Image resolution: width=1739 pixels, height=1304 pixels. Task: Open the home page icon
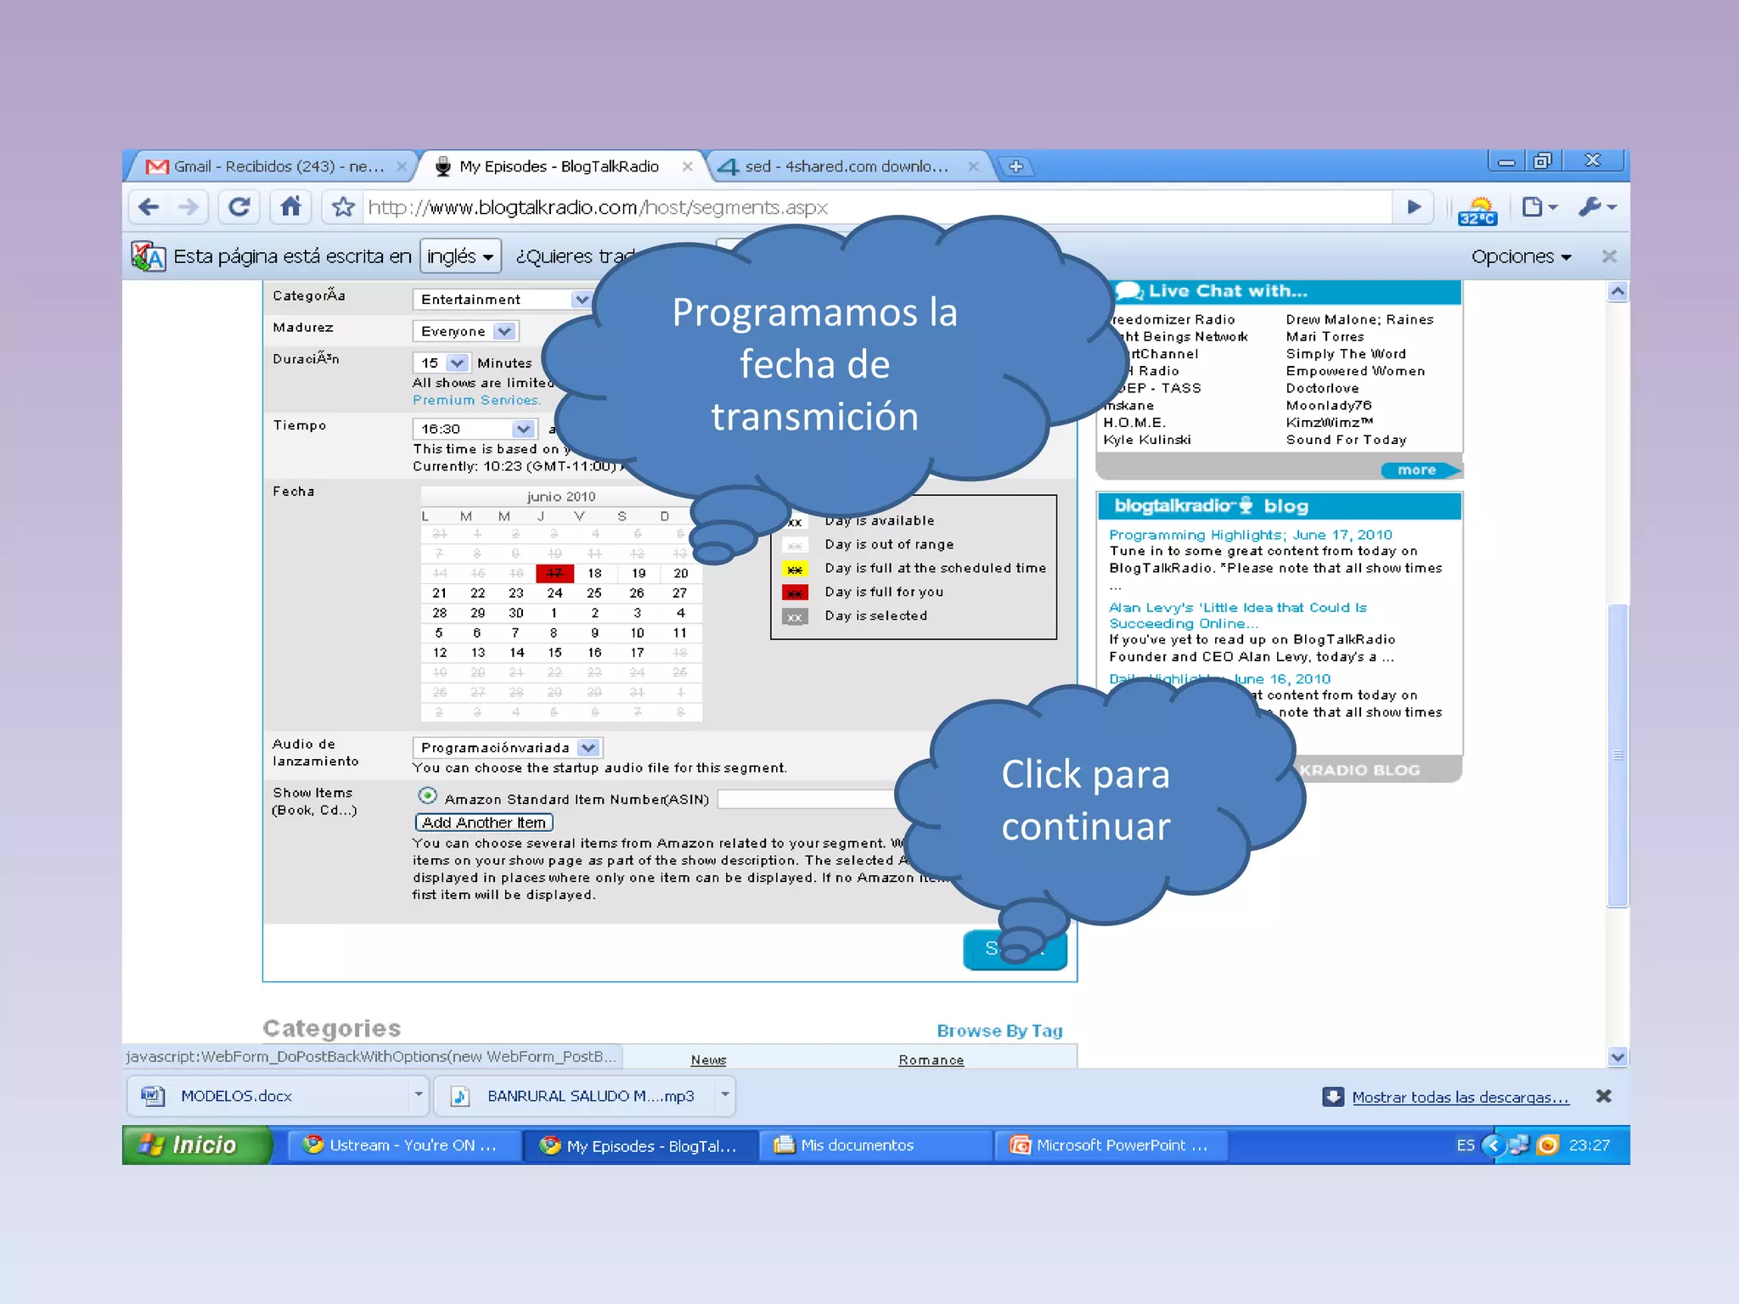coord(290,206)
